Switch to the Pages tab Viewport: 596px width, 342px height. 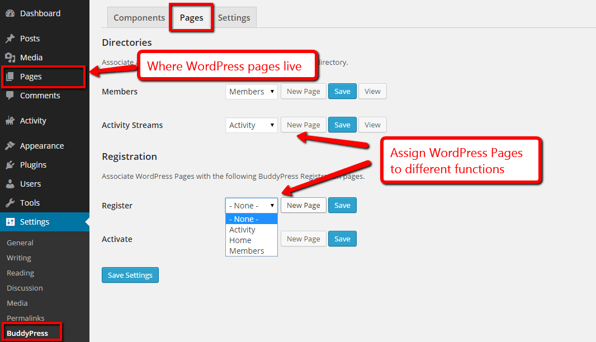coord(192,17)
